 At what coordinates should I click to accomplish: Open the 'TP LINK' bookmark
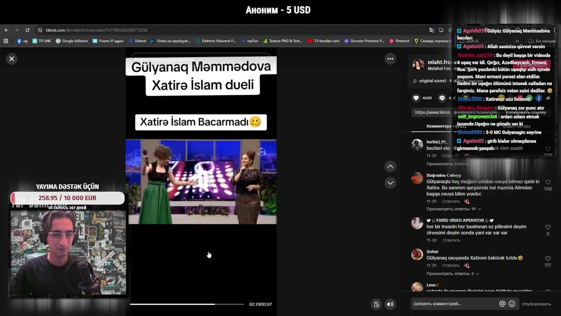[42, 41]
